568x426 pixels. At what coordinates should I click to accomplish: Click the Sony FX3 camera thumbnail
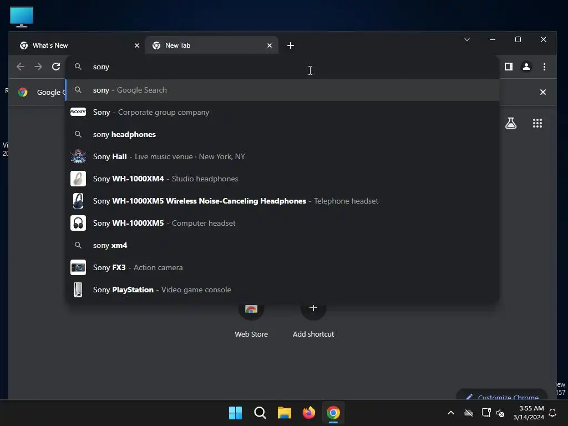(78, 267)
